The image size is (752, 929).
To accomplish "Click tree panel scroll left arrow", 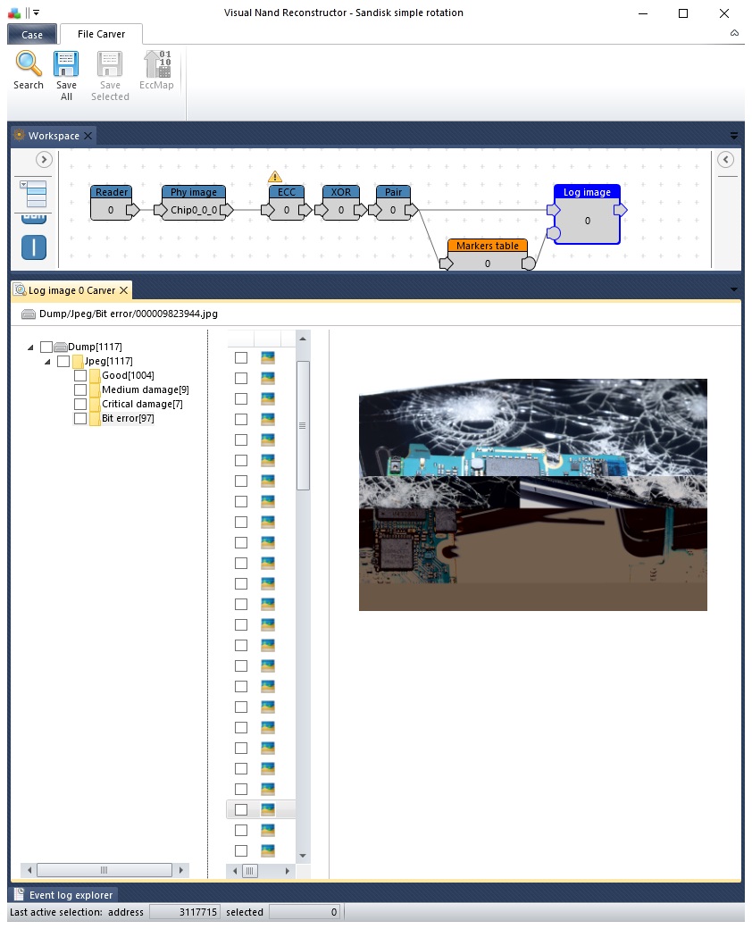I will tap(29, 870).
